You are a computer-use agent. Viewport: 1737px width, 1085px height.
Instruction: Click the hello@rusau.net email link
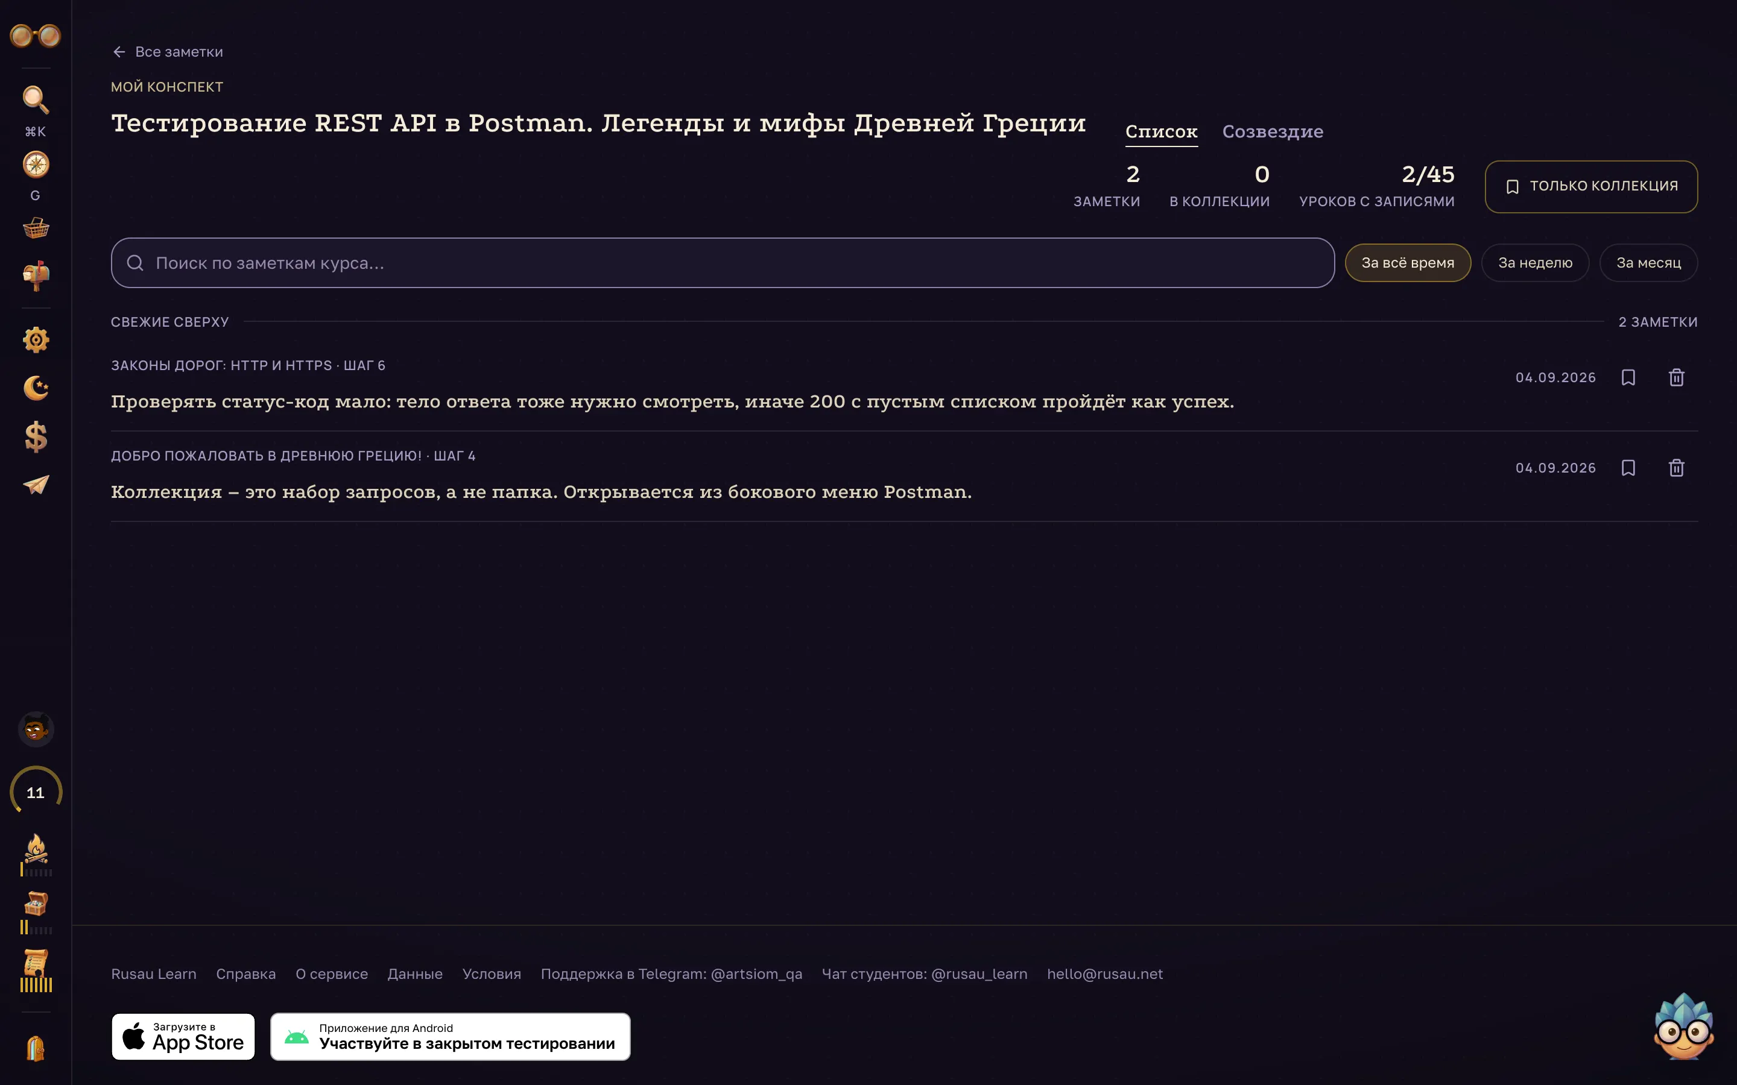pos(1105,973)
